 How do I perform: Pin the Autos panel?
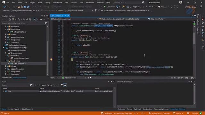111,82
